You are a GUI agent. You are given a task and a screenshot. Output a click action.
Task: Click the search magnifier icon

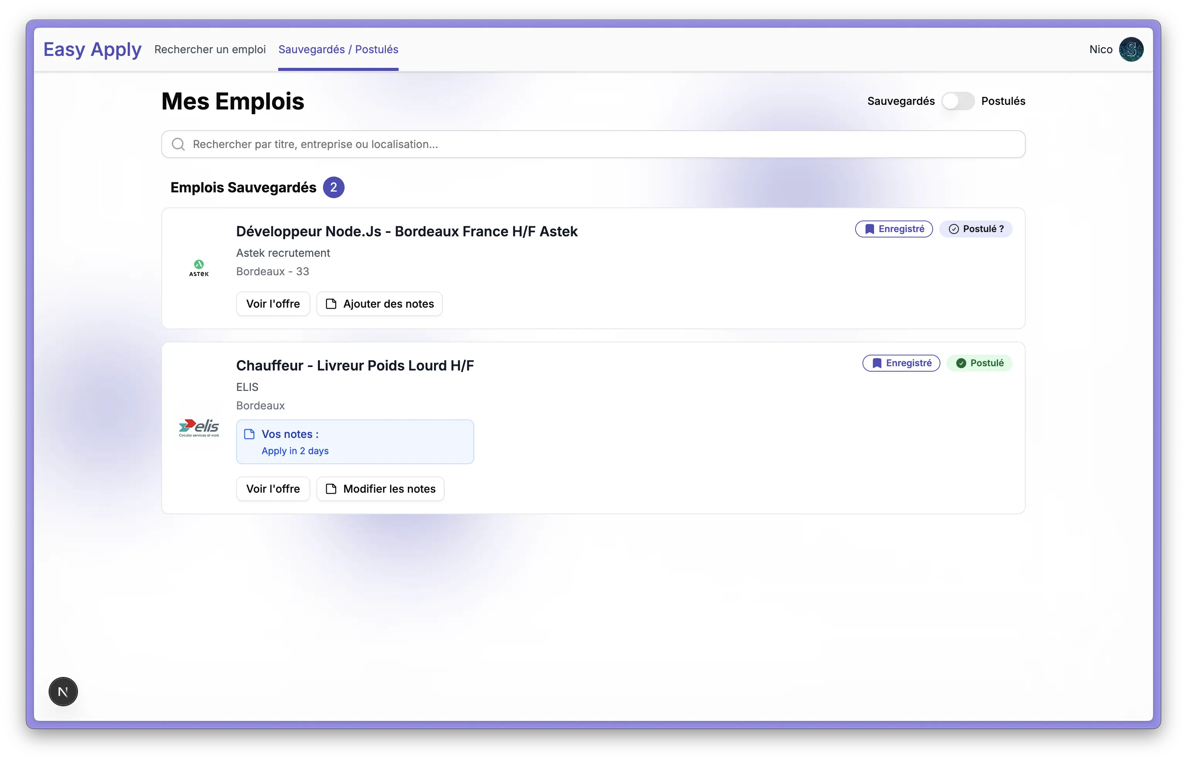click(178, 144)
